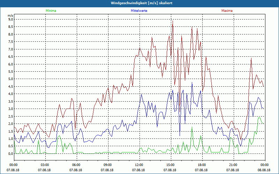Click the 21:00 time axis label

[234, 165]
